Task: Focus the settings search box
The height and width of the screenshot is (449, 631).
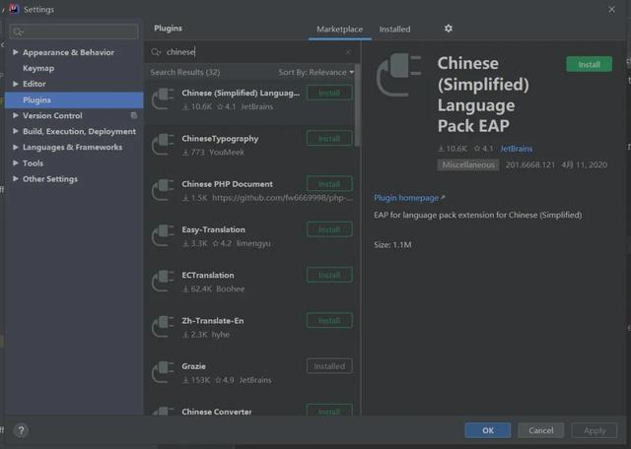Action: 74,32
